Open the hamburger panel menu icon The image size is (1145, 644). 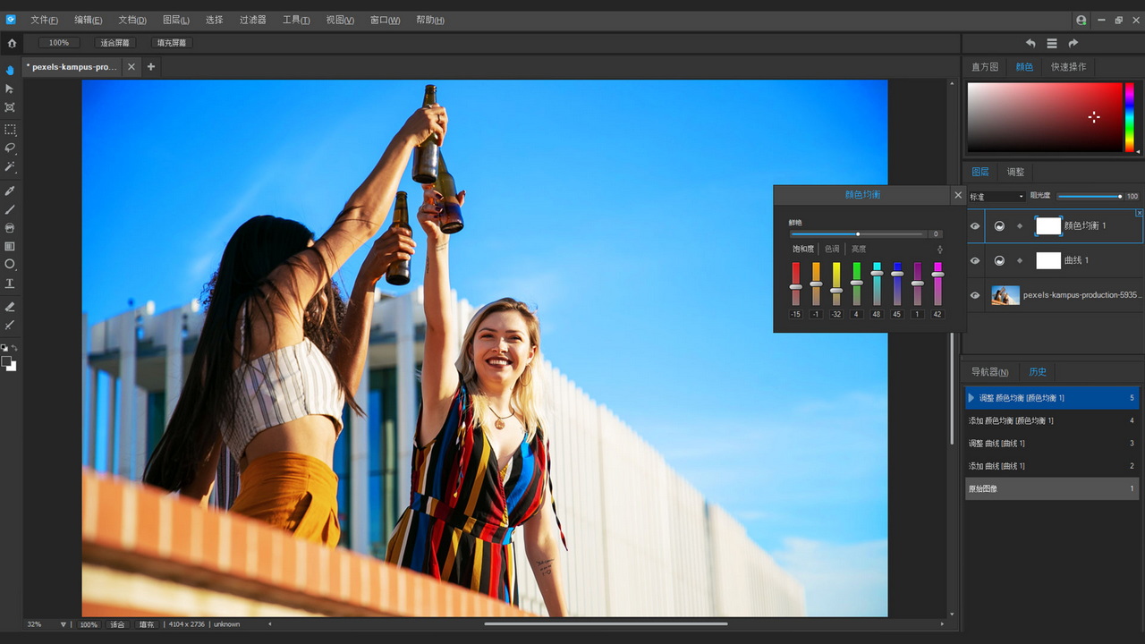click(1052, 43)
